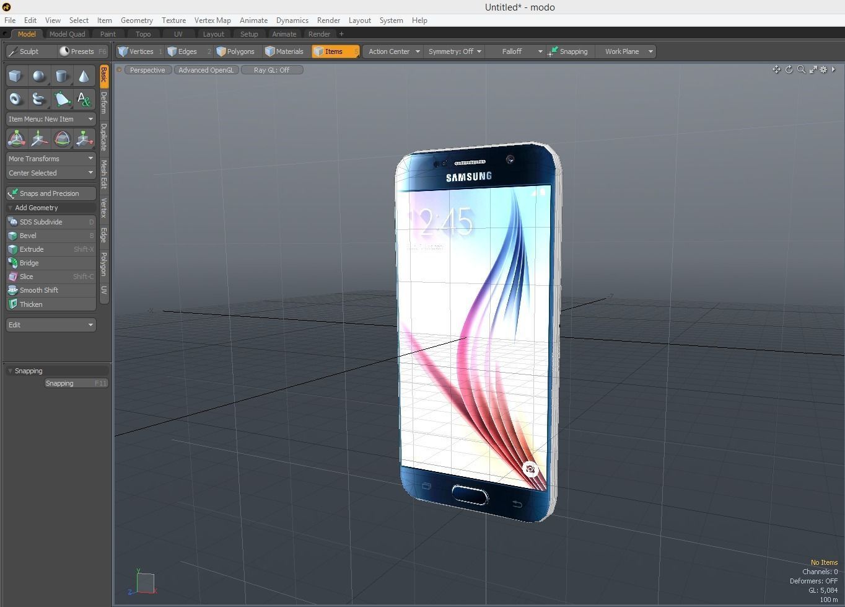845x607 pixels.
Task: Click the modo logo in title bar
Action: tap(6, 7)
